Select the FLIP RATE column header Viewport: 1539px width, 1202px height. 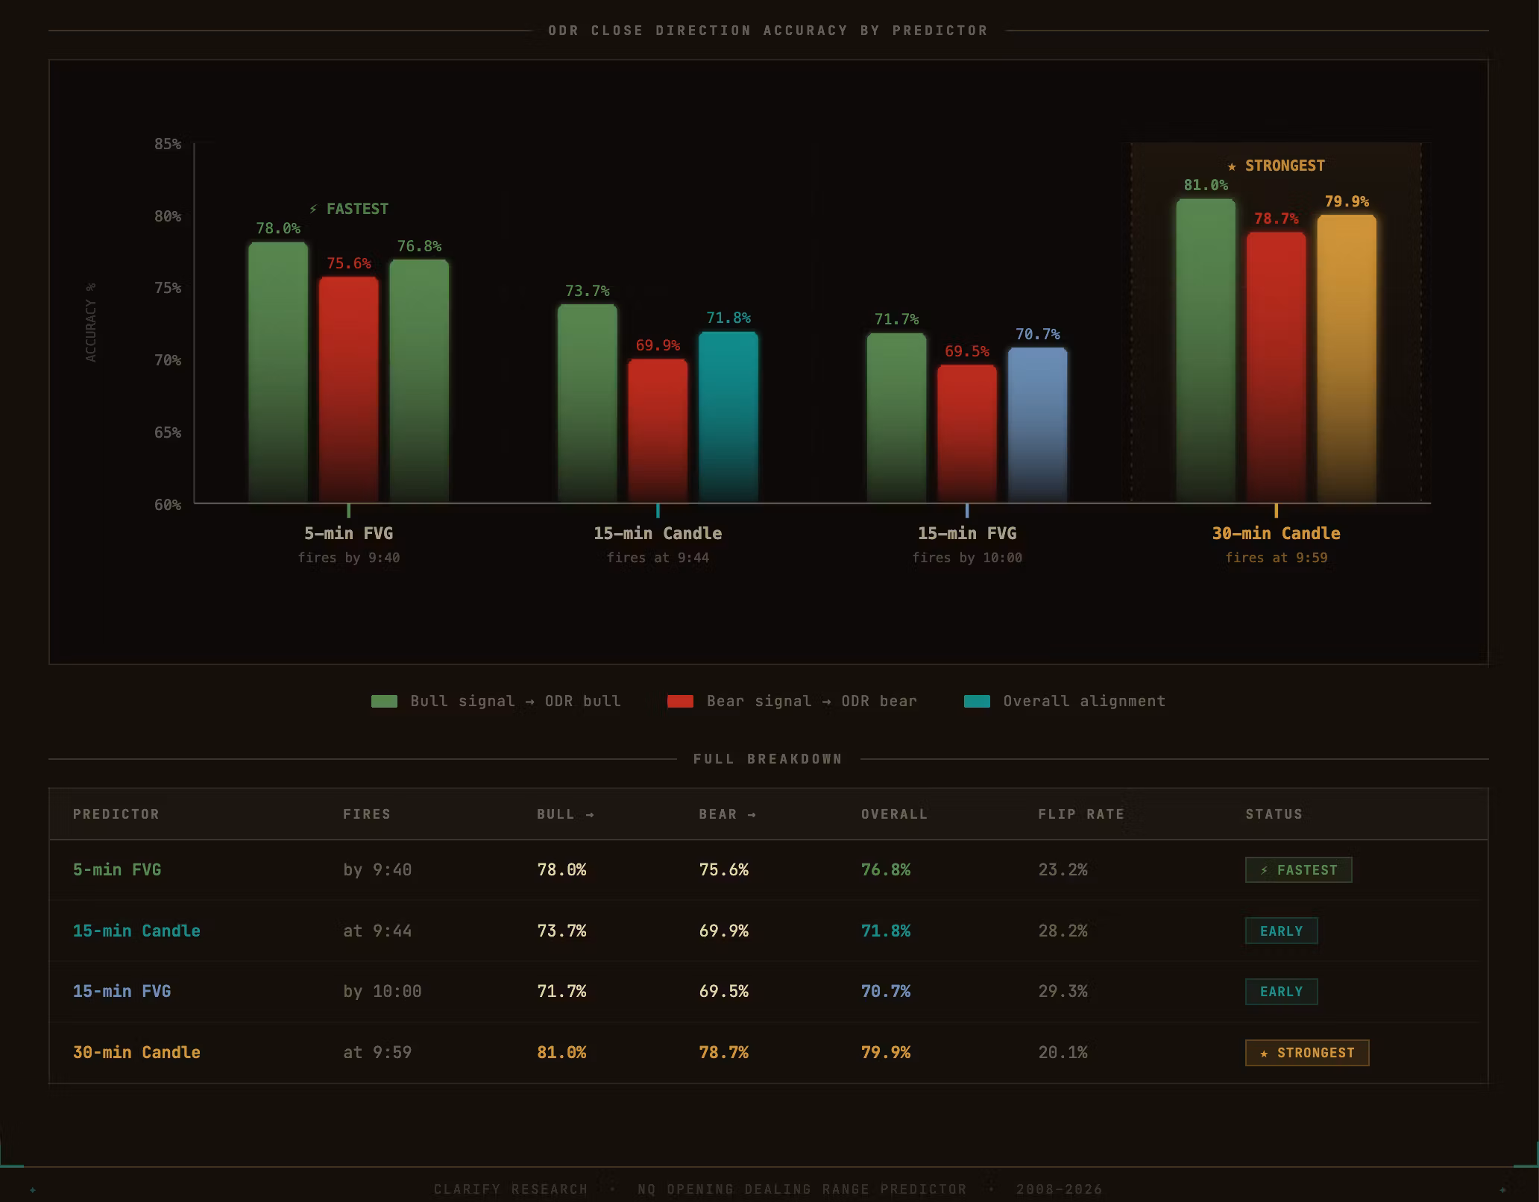(x=1081, y=814)
